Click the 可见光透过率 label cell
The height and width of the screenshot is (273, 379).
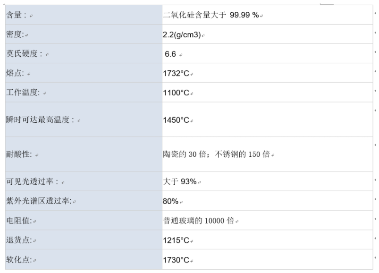click(32, 181)
